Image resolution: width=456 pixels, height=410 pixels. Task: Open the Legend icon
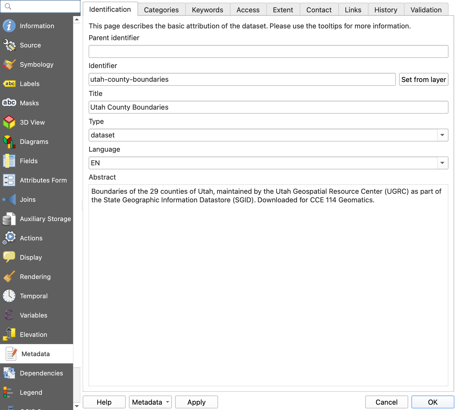click(x=8, y=393)
